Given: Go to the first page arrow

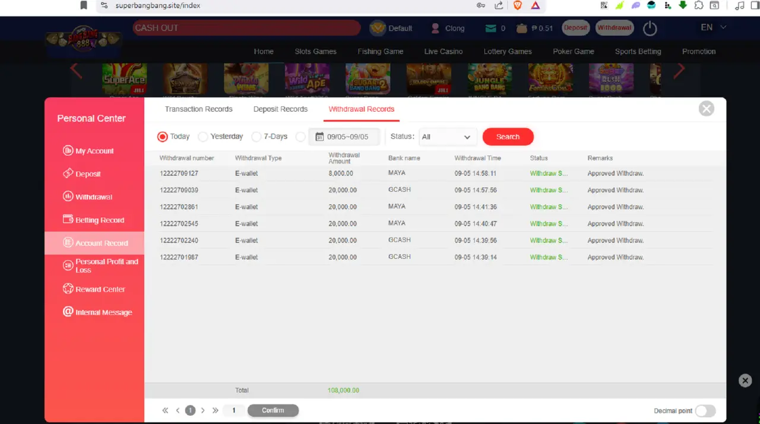Looking at the screenshot, I should pyautogui.click(x=165, y=410).
